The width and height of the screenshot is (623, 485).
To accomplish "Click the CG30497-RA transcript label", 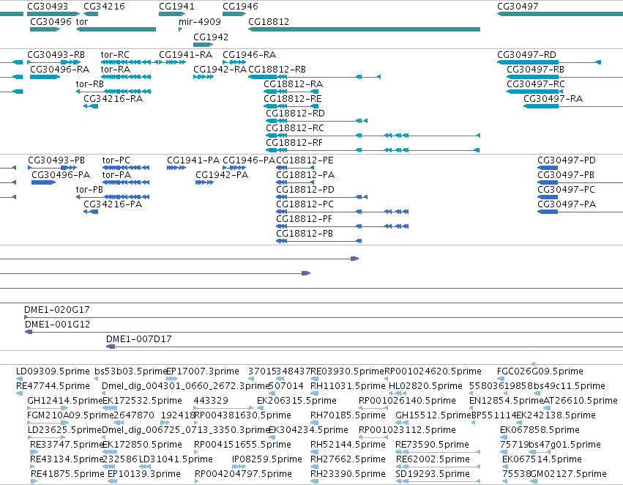I will point(553,99).
